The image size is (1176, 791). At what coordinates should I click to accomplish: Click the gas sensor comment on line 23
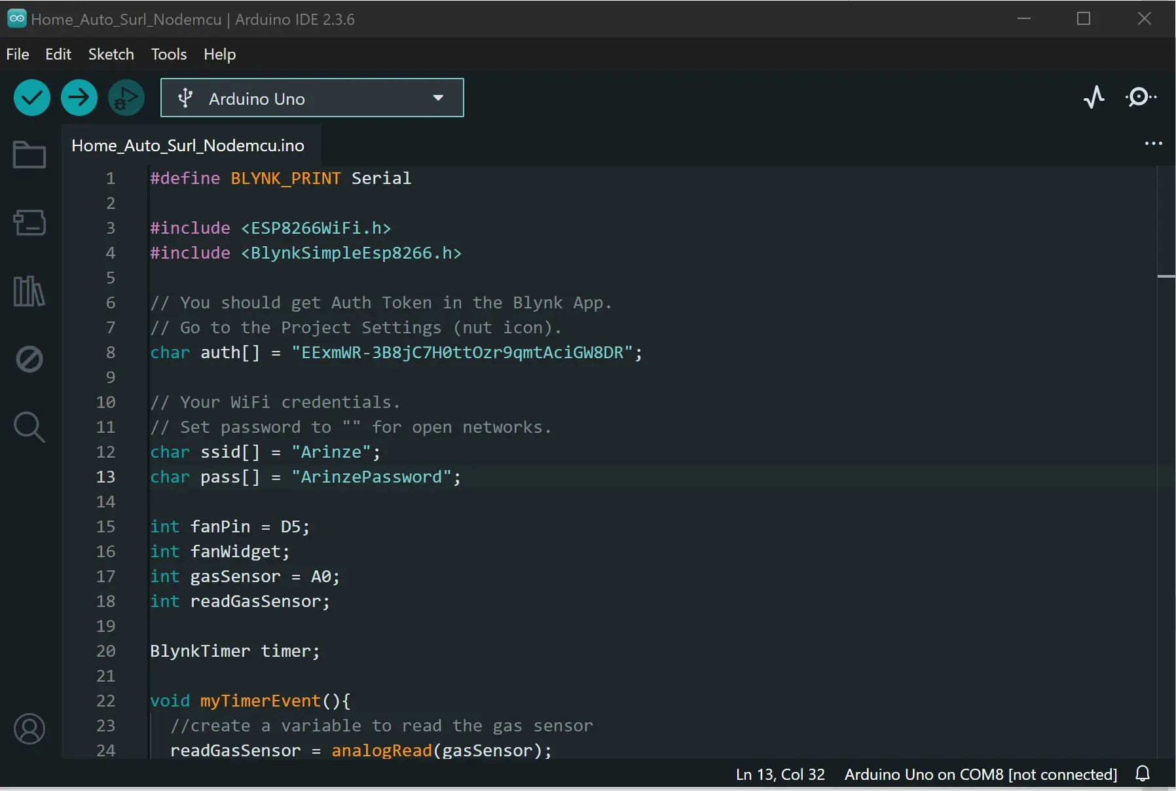coord(382,726)
